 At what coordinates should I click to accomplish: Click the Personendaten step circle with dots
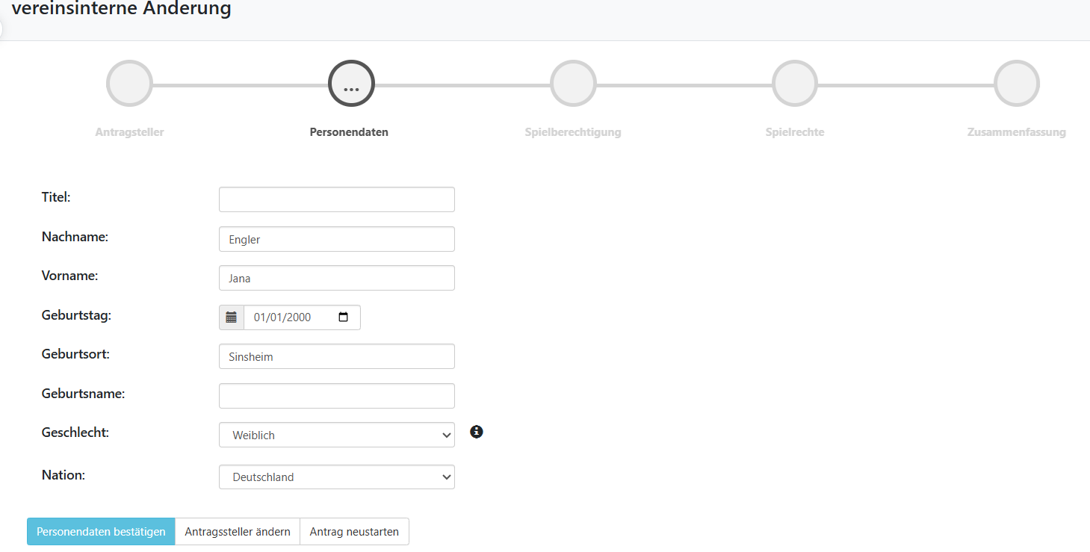point(351,84)
